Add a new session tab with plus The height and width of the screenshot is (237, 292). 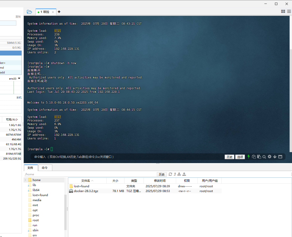pyautogui.click(x=59, y=12)
